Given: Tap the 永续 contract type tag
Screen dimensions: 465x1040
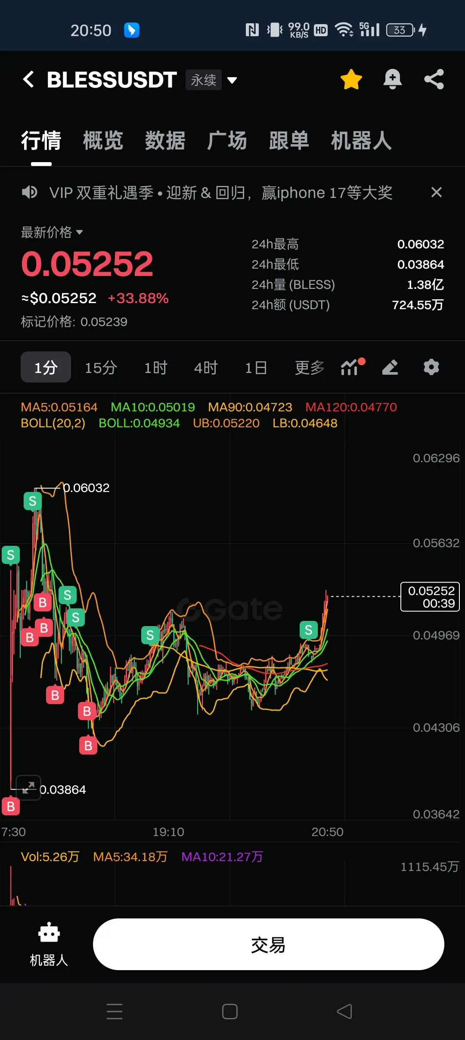Looking at the screenshot, I should point(204,80).
